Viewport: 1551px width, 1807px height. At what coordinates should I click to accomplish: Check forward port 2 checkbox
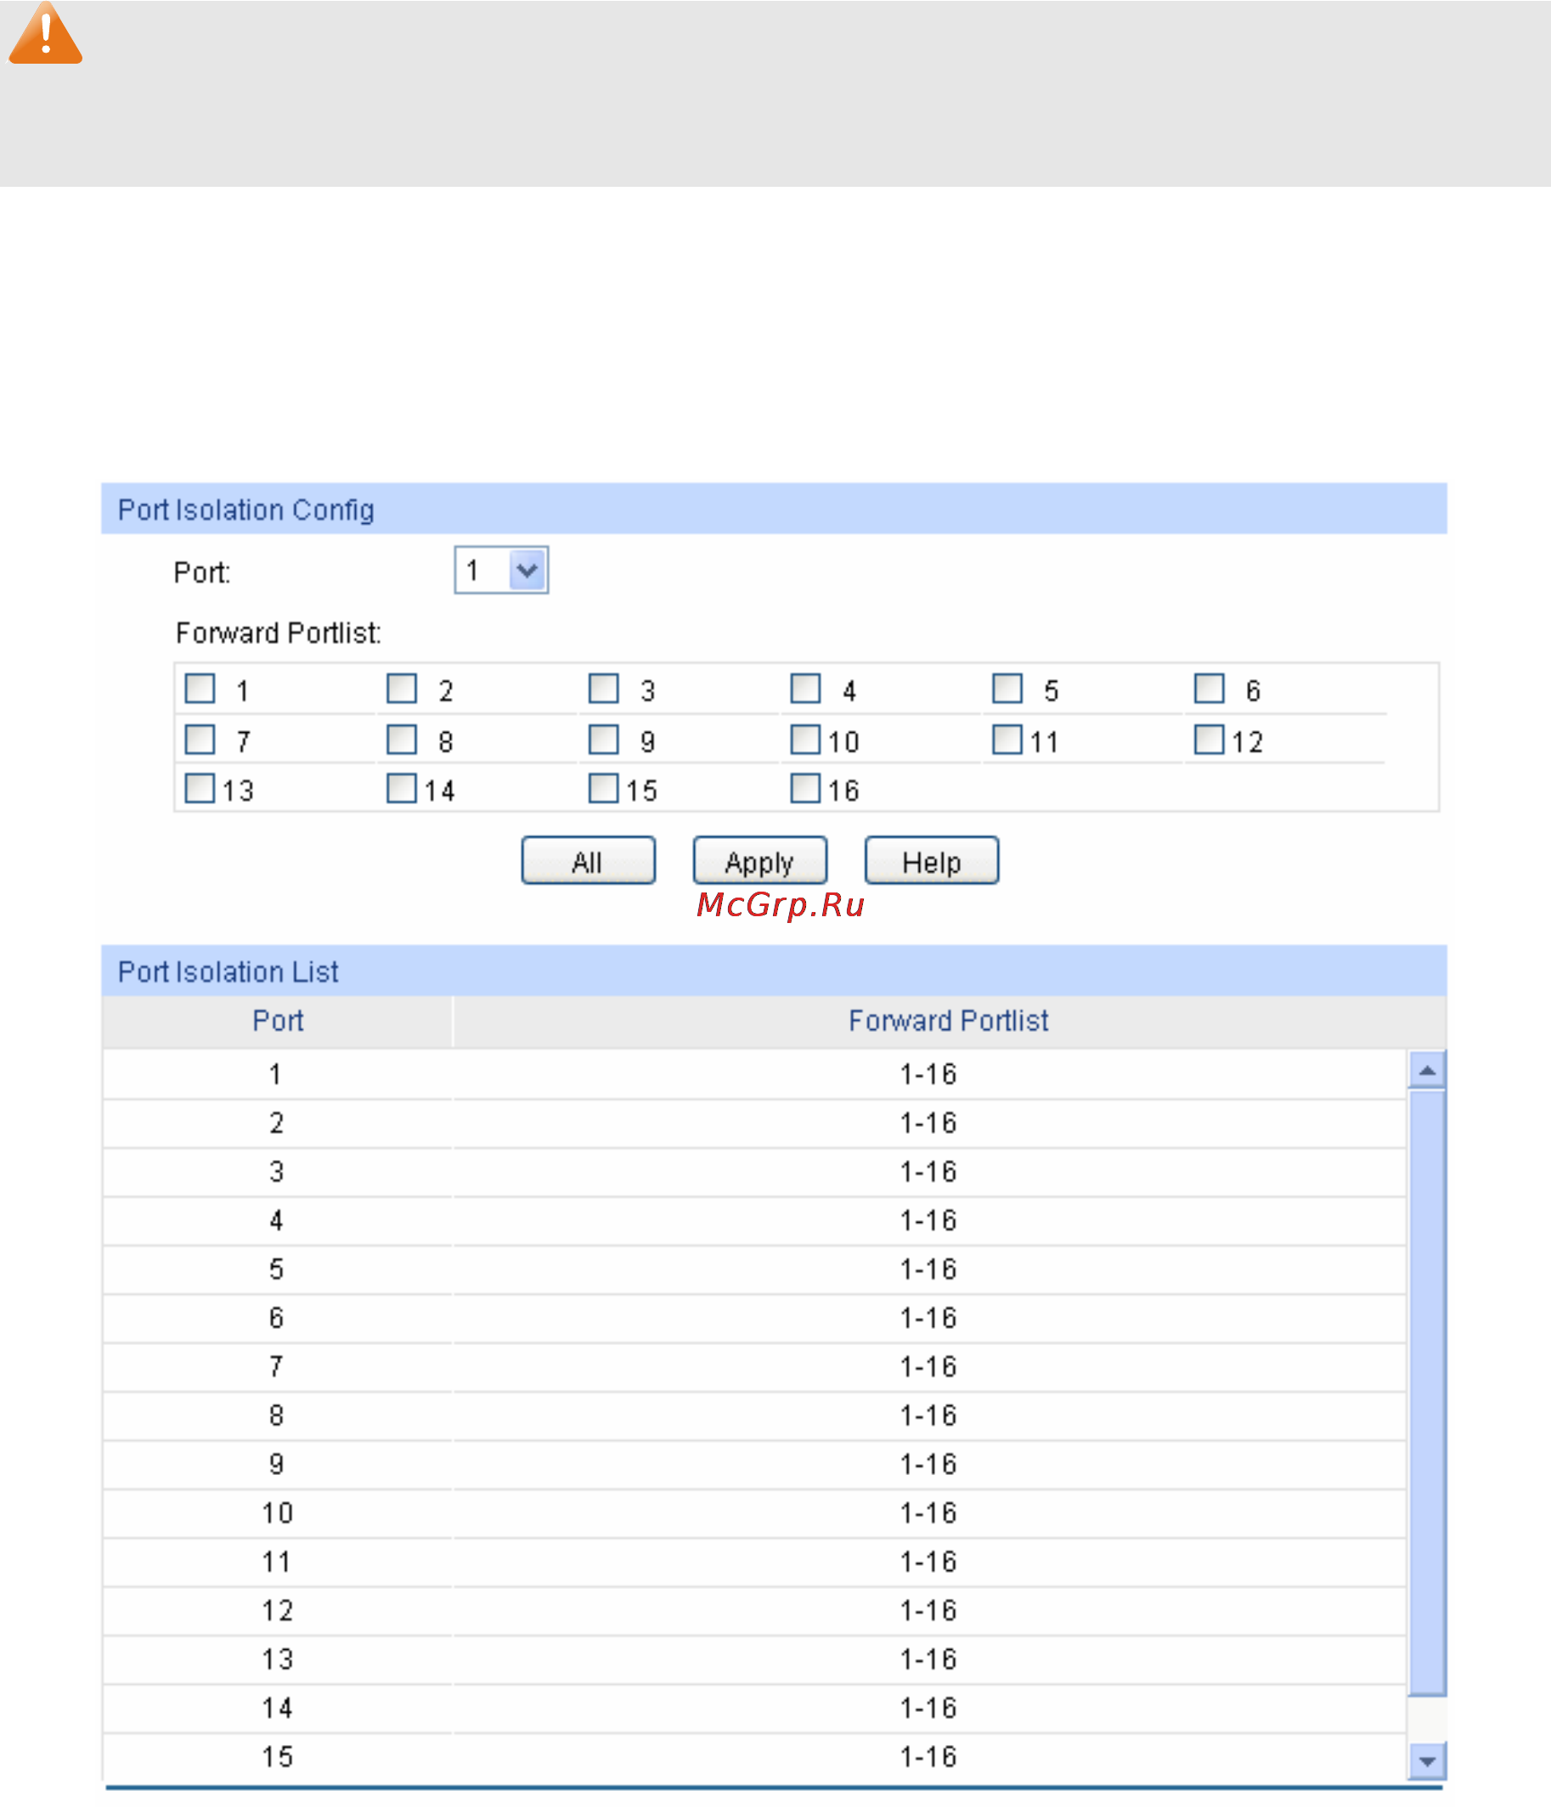click(401, 688)
